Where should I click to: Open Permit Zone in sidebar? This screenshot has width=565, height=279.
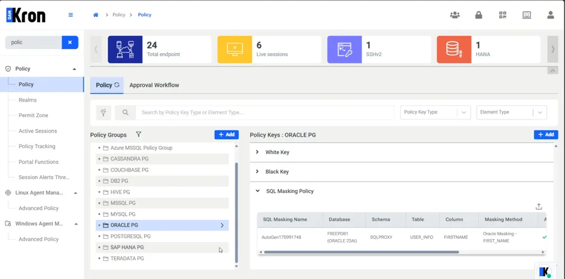(33, 115)
